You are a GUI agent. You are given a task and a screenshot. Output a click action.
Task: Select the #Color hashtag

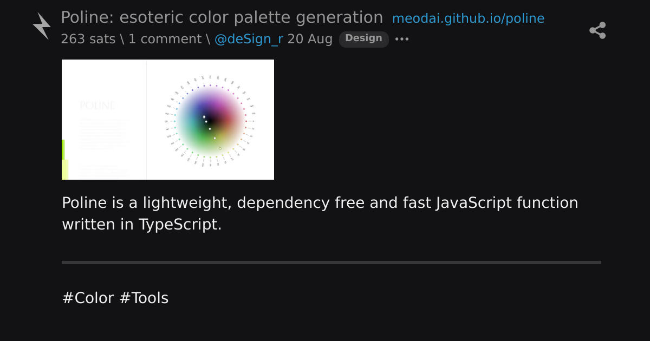coord(88,298)
